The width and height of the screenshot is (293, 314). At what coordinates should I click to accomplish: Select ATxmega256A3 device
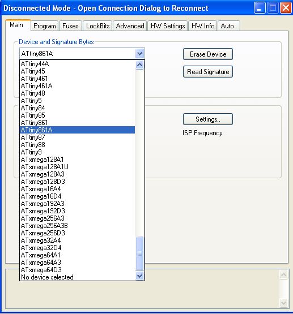(x=78, y=218)
